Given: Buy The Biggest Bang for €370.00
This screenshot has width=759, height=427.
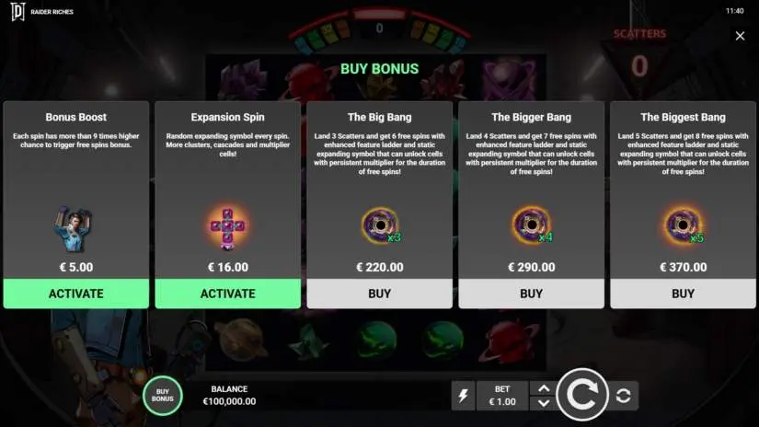Looking at the screenshot, I should point(683,294).
